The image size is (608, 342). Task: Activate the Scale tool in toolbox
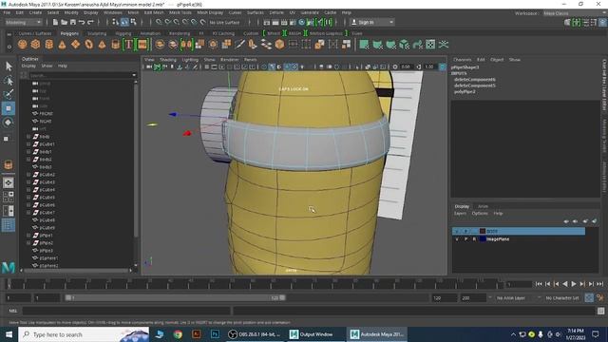tap(7, 138)
